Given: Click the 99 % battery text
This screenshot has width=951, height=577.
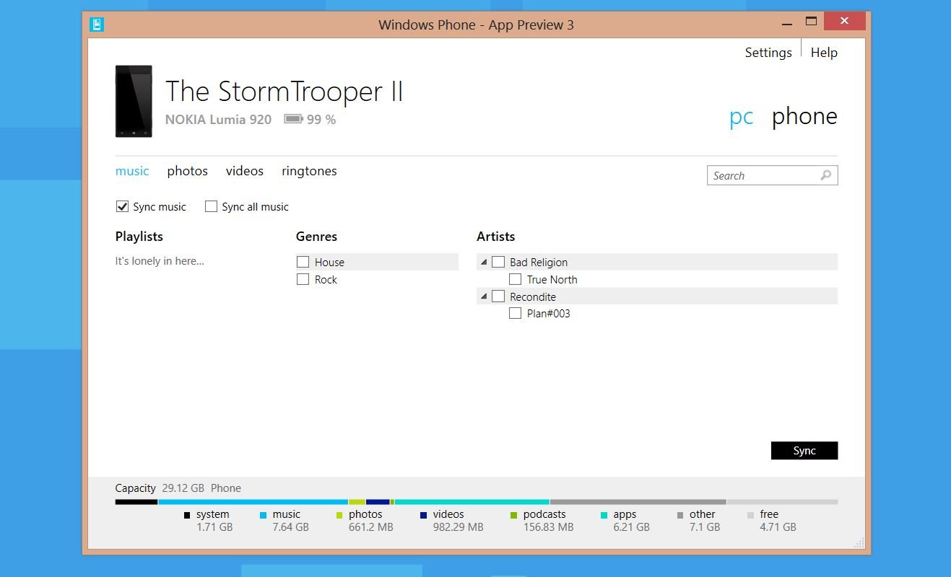Looking at the screenshot, I should coord(321,120).
